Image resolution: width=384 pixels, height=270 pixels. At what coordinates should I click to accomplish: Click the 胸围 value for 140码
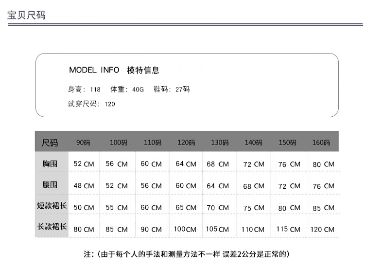(254, 164)
